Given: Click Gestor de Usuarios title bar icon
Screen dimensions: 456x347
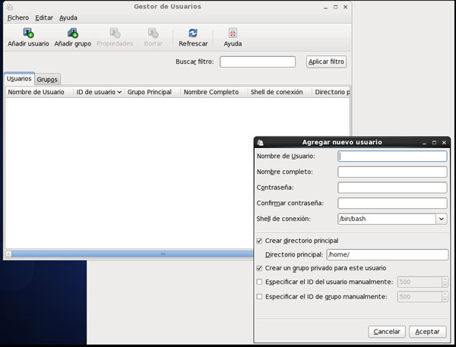Looking at the screenshot, I should 10,7.
